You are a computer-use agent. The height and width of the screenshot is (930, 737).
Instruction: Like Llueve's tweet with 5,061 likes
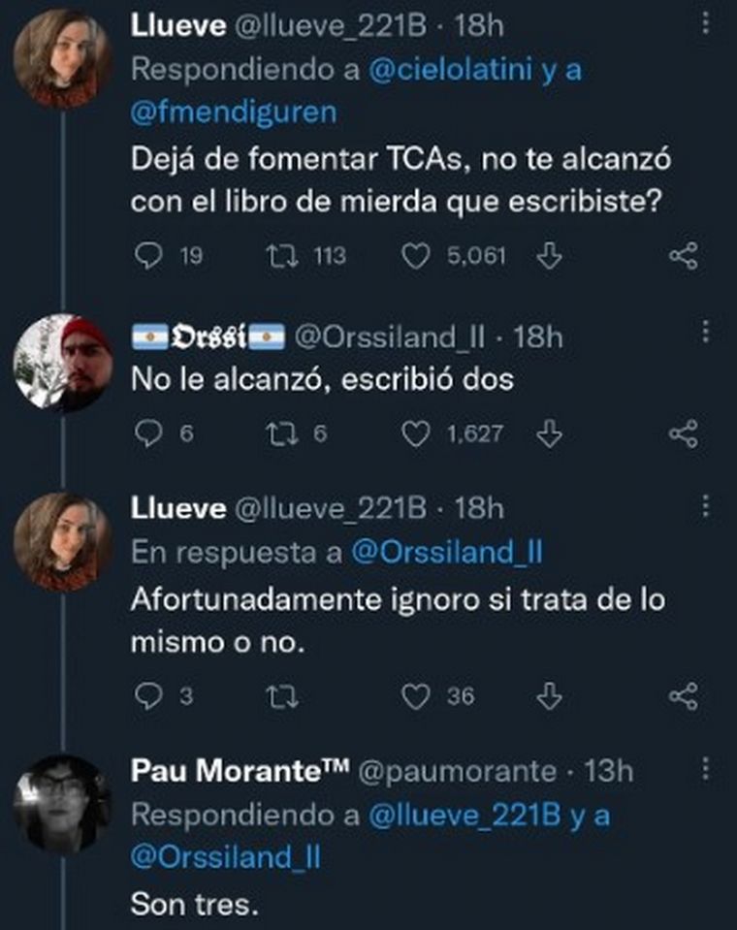point(416,255)
